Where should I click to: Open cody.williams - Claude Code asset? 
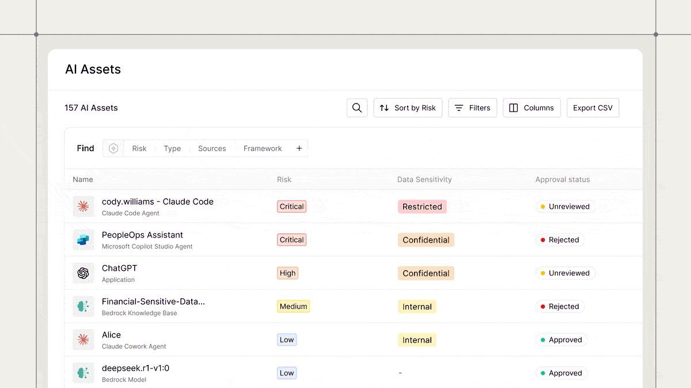(158, 202)
